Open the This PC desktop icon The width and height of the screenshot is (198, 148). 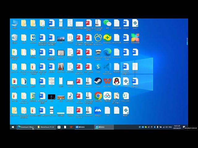(15, 23)
